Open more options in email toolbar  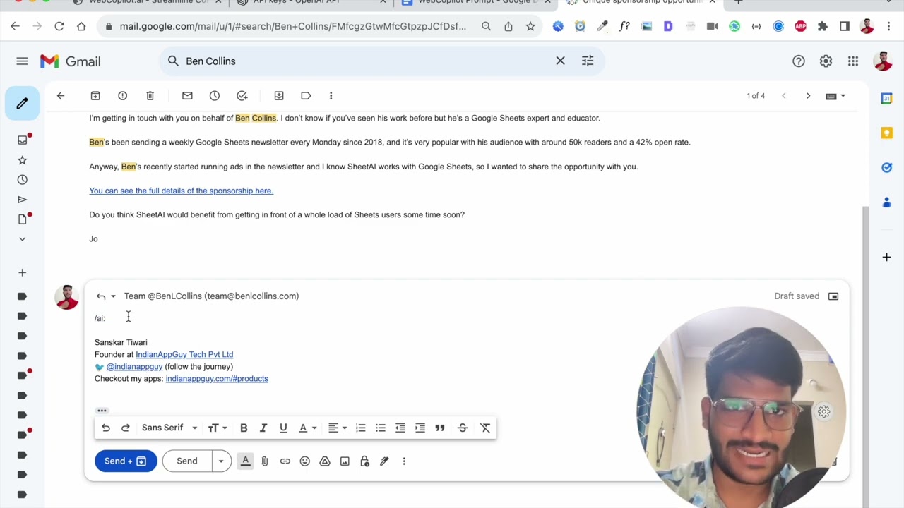coord(331,96)
